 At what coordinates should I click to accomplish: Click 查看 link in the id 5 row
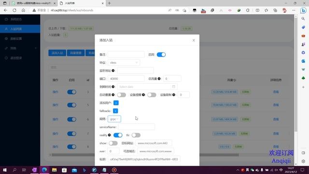(x=276, y=105)
